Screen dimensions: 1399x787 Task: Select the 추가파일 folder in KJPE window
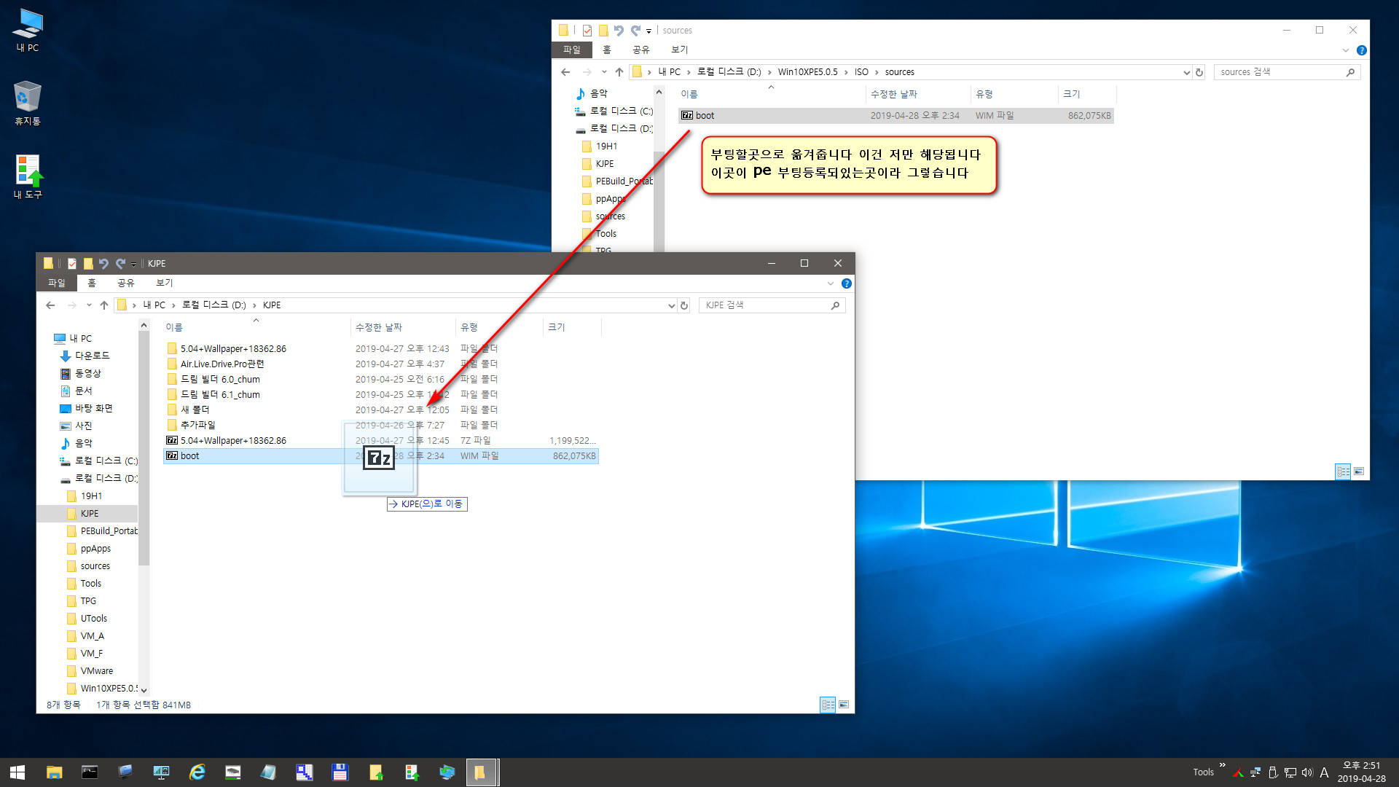381,425
